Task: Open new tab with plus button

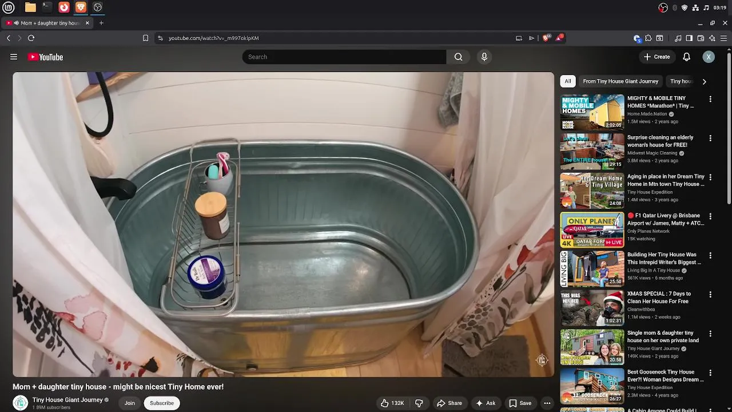Action: coord(101,23)
